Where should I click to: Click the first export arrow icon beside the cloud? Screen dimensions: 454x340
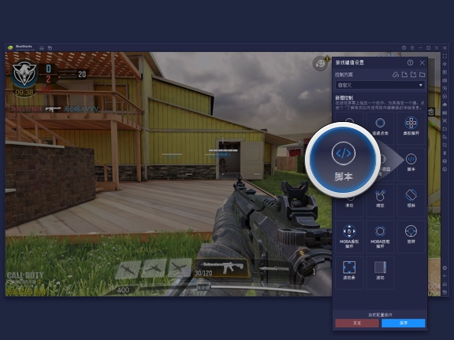[404, 75]
